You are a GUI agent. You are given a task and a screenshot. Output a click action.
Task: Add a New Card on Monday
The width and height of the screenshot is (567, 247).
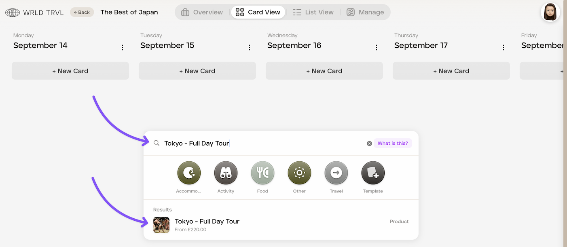70,71
